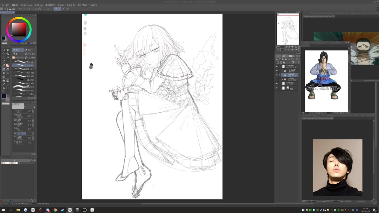The height and width of the screenshot is (213, 379).
Task: Select the Auto Select magic wand tool
Action: [x=8, y=57]
